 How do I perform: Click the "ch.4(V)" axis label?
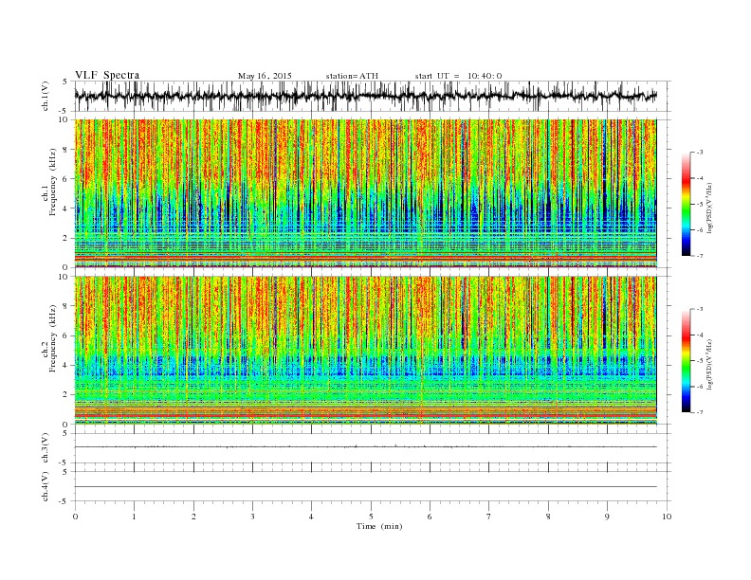(46, 486)
